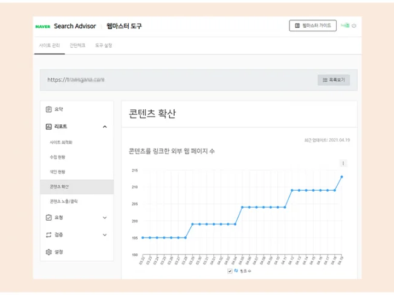Select 콘텐츠 확산 in the sidebar

[x=77, y=186]
